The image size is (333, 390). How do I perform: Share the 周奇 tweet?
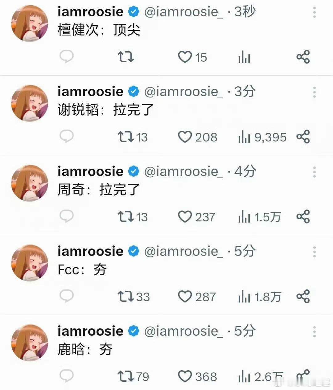point(303,216)
